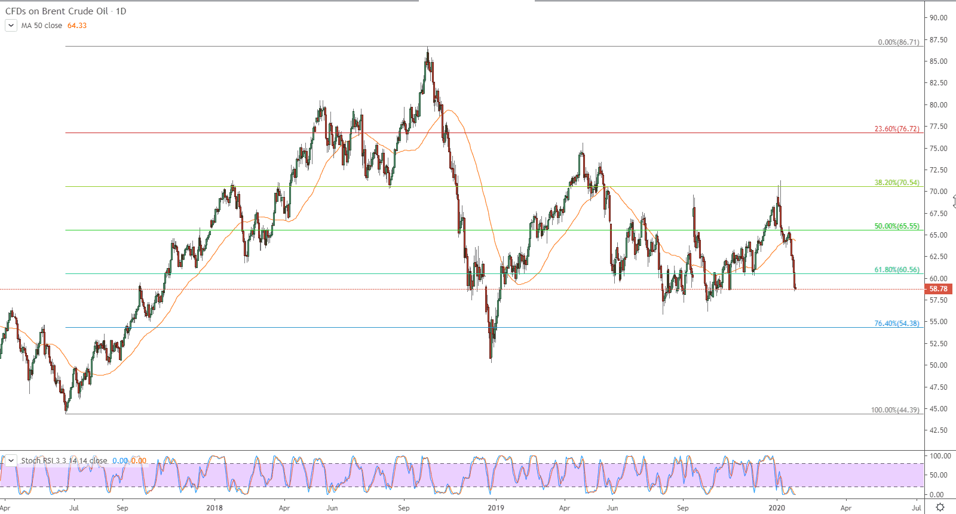Image resolution: width=956 pixels, height=514 pixels.
Task: Click the Jul label on time axis right end
Action: (917, 508)
